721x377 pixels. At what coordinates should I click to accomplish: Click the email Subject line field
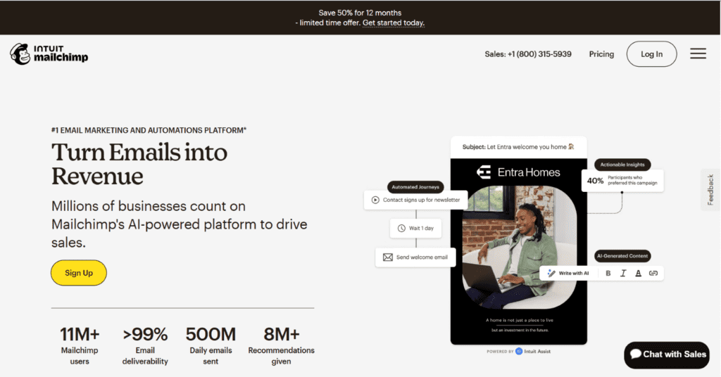pyautogui.click(x=519, y=147)
